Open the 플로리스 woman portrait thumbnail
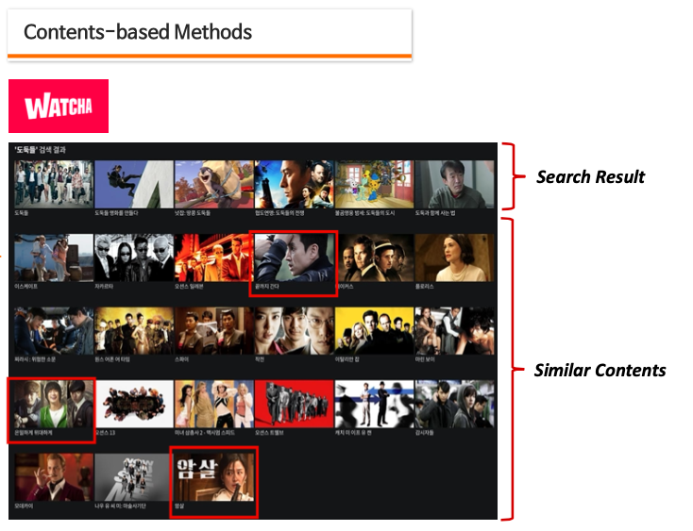The image size is (693, 531). point(455,257)
